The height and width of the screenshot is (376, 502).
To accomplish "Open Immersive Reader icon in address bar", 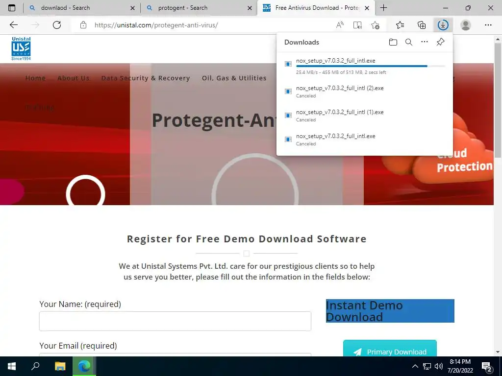I will tap(357, 25).
